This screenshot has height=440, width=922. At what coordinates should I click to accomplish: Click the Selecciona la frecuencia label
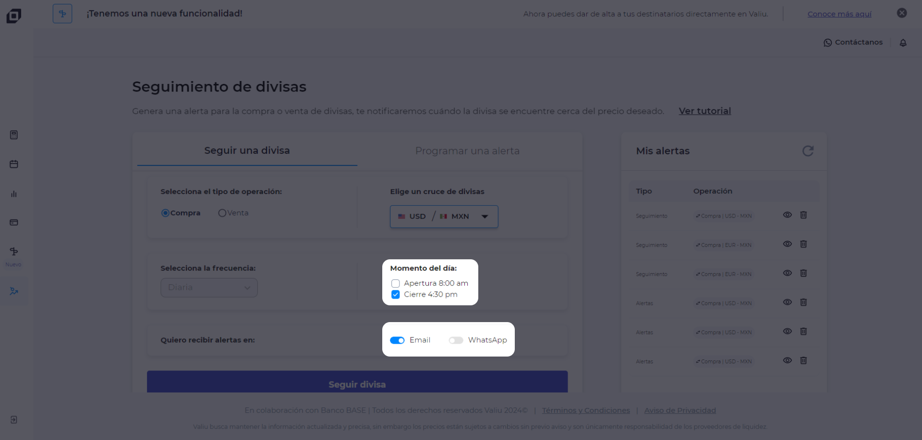208,268
